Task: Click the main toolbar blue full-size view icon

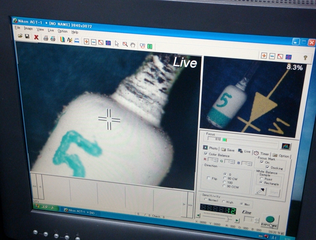Action: point(108,43)
